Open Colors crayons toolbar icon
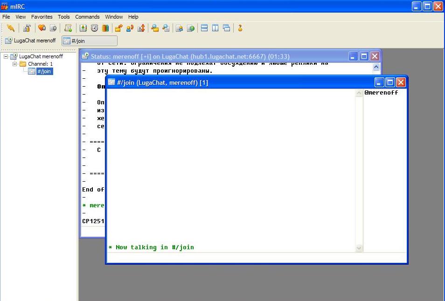This screenshot has width=445, height=301. pos(105,28)
